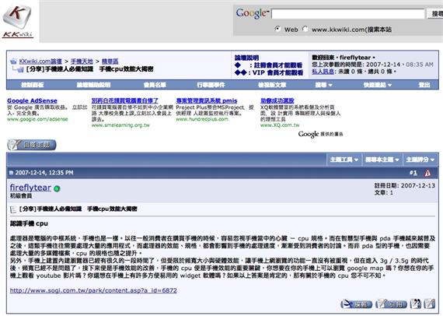Open the sogi.com.tw content link in the post
This screenshot has width=443, height=316.
93,290
